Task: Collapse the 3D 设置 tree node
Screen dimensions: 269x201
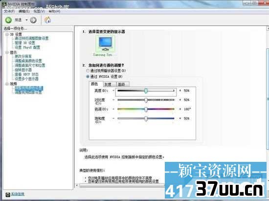Action: coord(7,34)
